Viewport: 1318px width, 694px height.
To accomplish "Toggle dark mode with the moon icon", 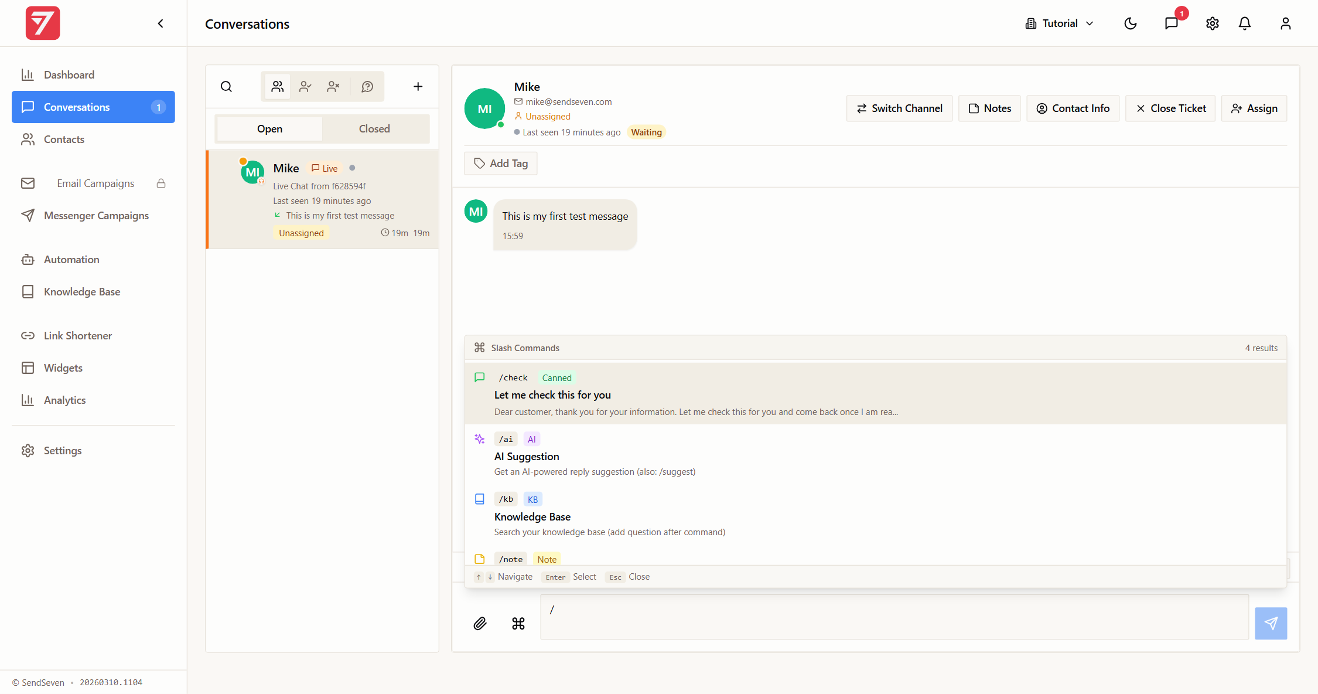I will coord(1131,23).
